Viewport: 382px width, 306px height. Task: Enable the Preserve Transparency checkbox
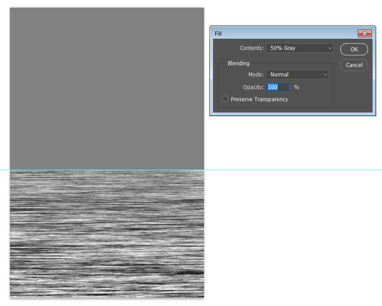[225, 99]
